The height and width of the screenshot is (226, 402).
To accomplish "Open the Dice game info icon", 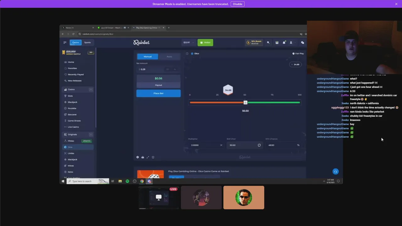I will coord(187,54).
